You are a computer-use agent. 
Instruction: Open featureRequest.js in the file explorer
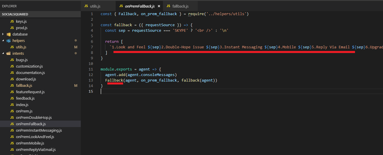coord(30,92)
